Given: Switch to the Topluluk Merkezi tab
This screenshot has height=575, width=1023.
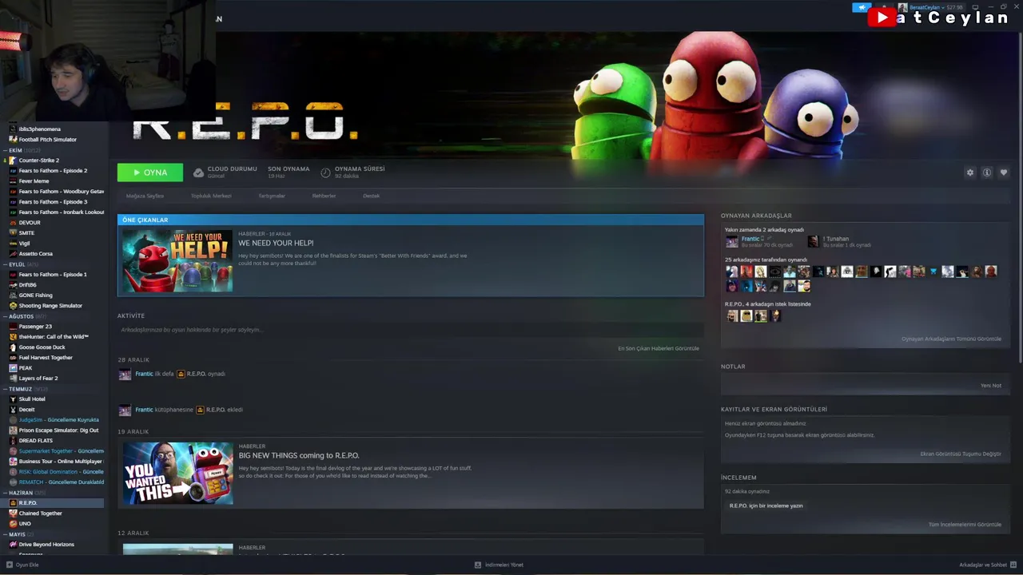Looking at the screenshot, I should [211, 196].
